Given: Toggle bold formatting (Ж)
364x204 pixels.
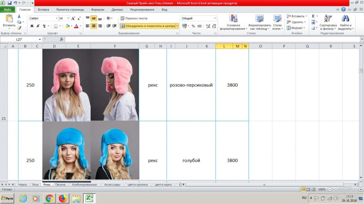Looking at the screenshot, I should (32, 26).
